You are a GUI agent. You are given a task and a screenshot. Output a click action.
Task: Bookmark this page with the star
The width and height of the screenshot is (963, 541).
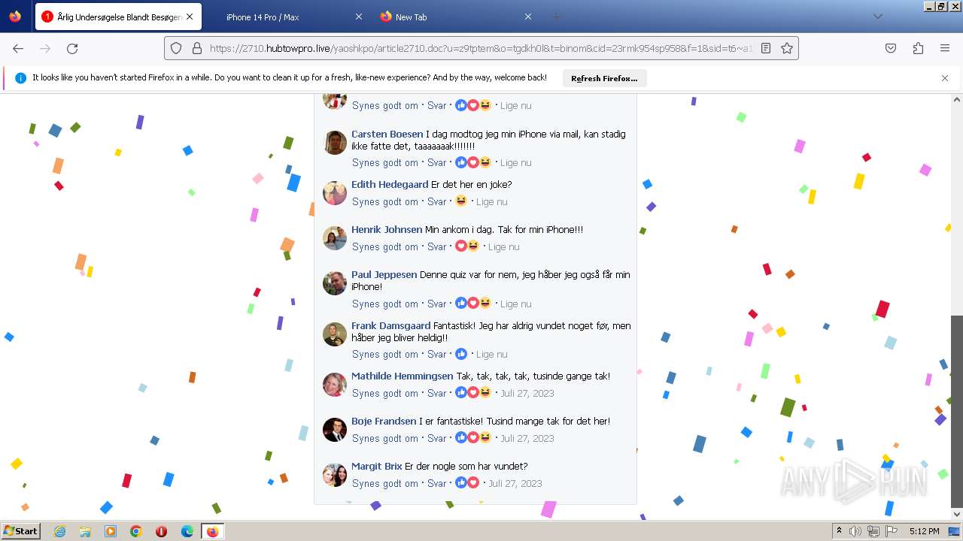click(787, 48)
